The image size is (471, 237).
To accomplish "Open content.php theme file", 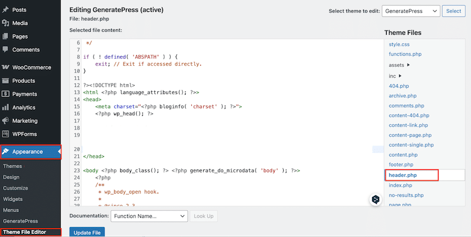I will (x=403, y=155).
